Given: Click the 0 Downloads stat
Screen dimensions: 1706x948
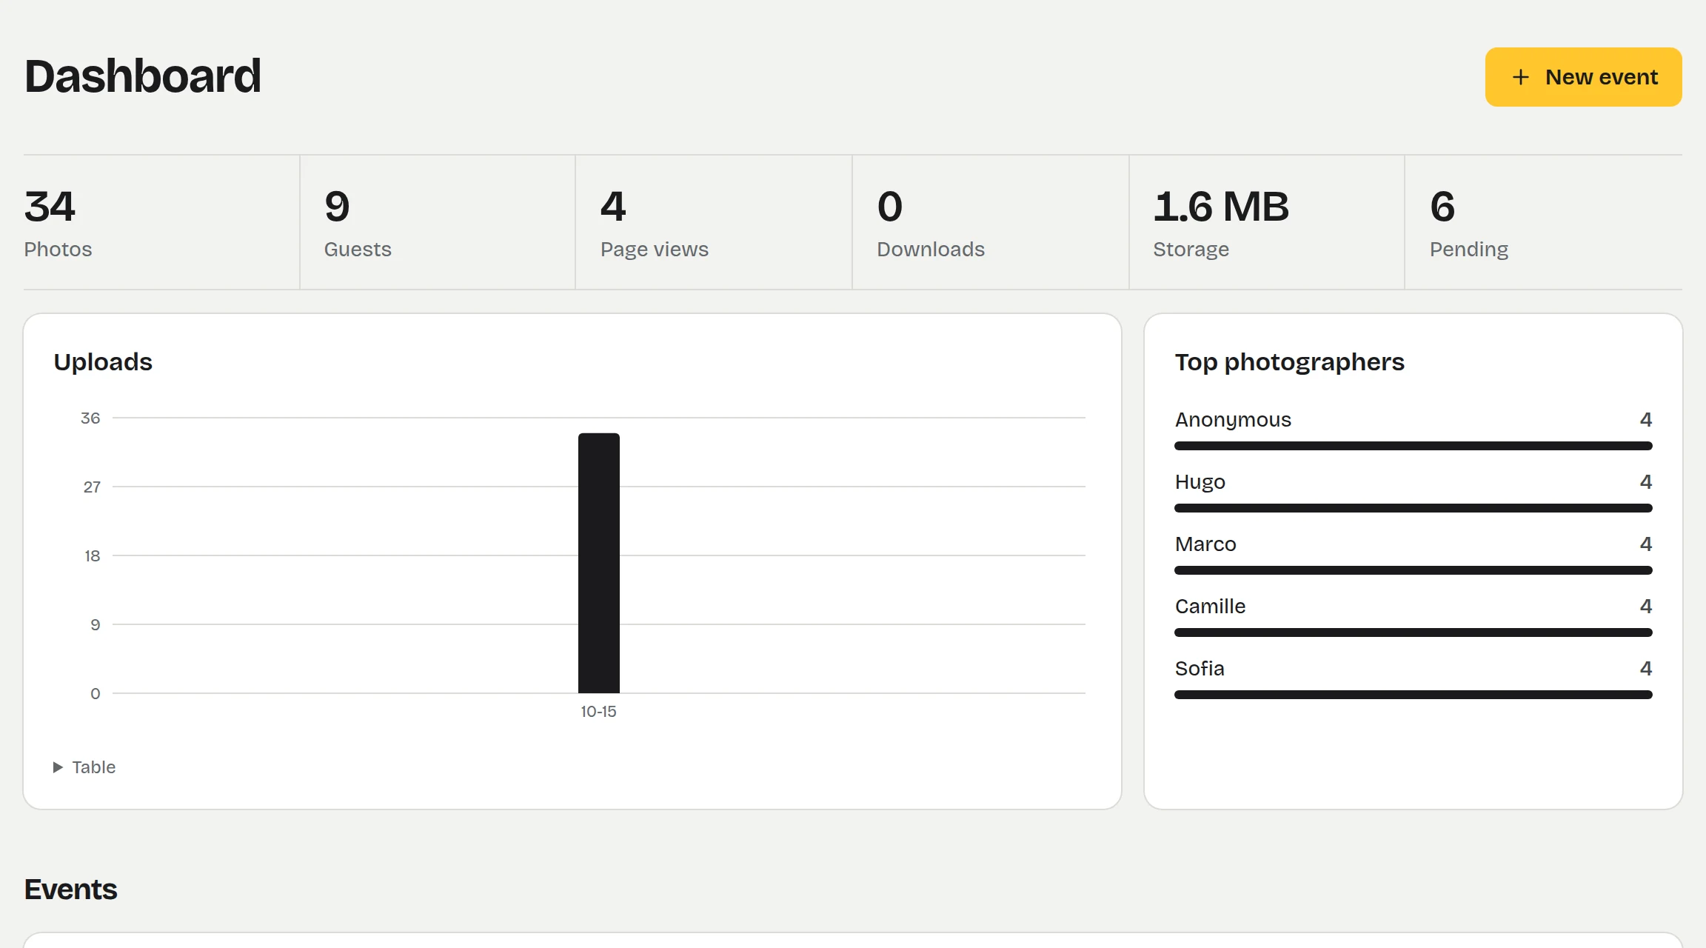Looking at the screenshot, I should coord(991,222).
